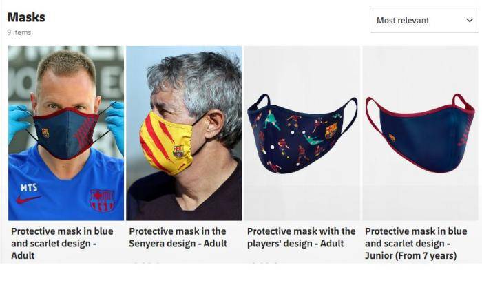Click crest on goalkeeper's worn blue mask

[45, 133]
